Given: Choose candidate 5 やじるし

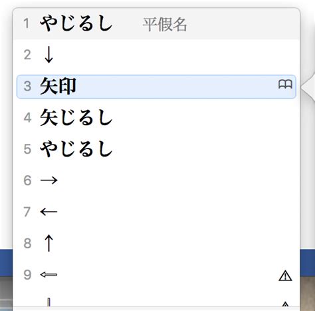Looking at the screenshot, I should [156, 149].
